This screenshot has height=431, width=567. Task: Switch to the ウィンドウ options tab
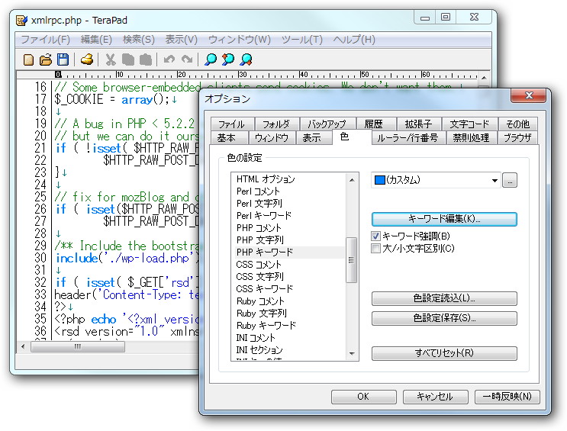click(x=272, y=138)
